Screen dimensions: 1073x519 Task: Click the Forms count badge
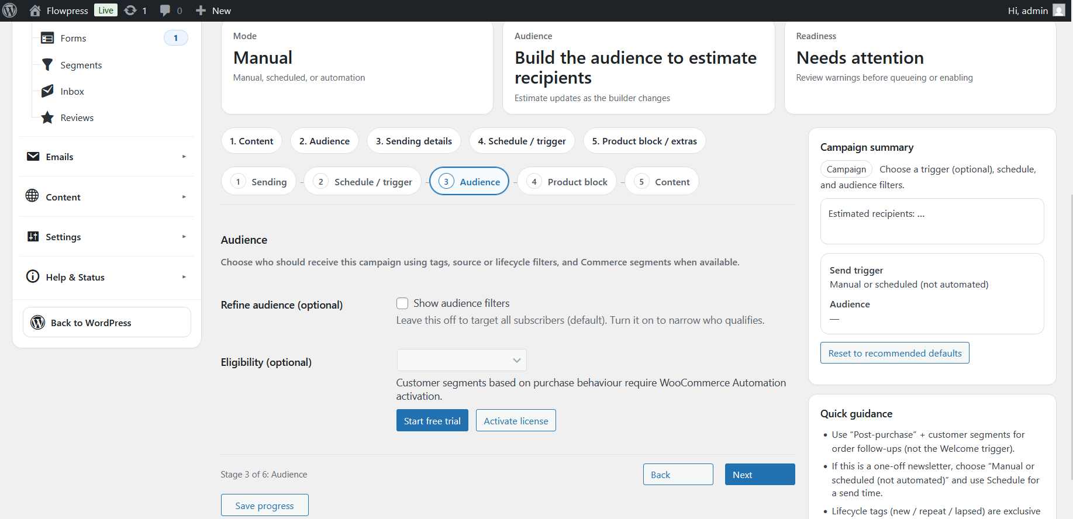[x=175, y=38]
